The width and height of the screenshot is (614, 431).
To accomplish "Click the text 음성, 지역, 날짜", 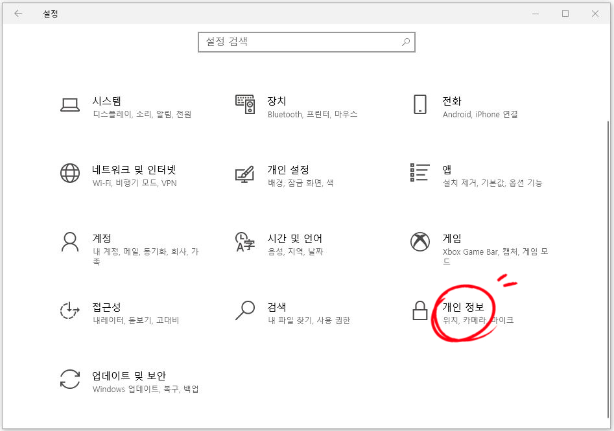I will coord(295,251).
